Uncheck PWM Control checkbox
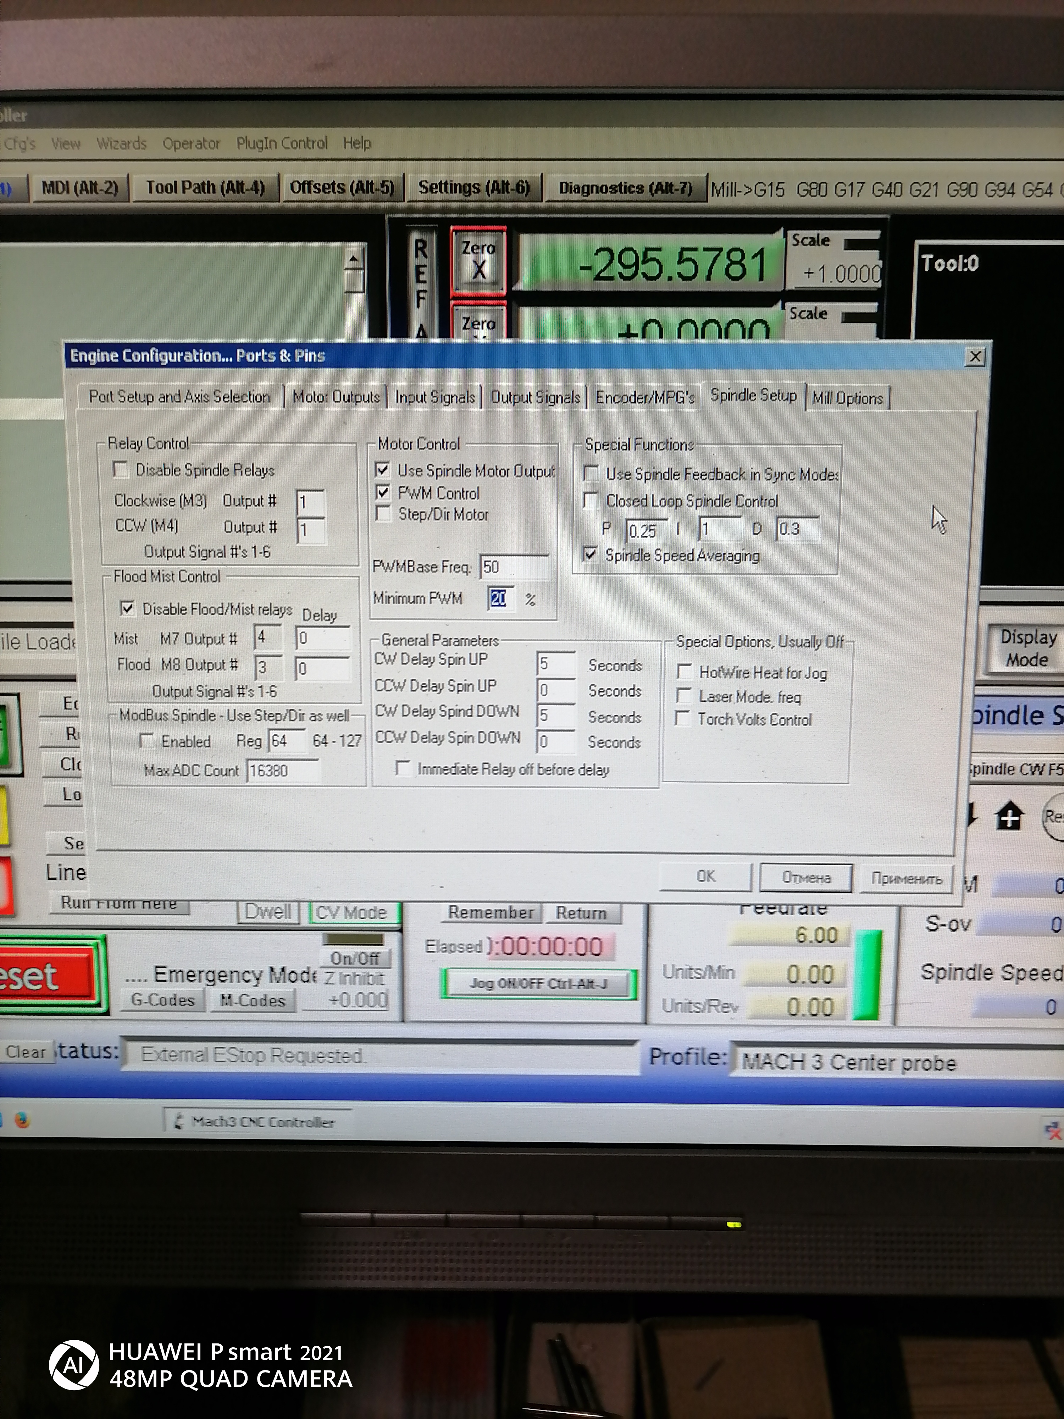1064x1419 pixels. [x=383, y=493]
